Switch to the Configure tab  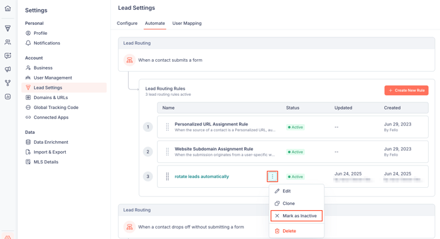127,23
